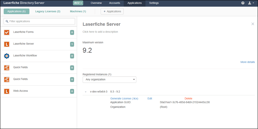The image size is (258, 129).
Task: Select Laserfiche Server in the list
Action: pos(39,44)
